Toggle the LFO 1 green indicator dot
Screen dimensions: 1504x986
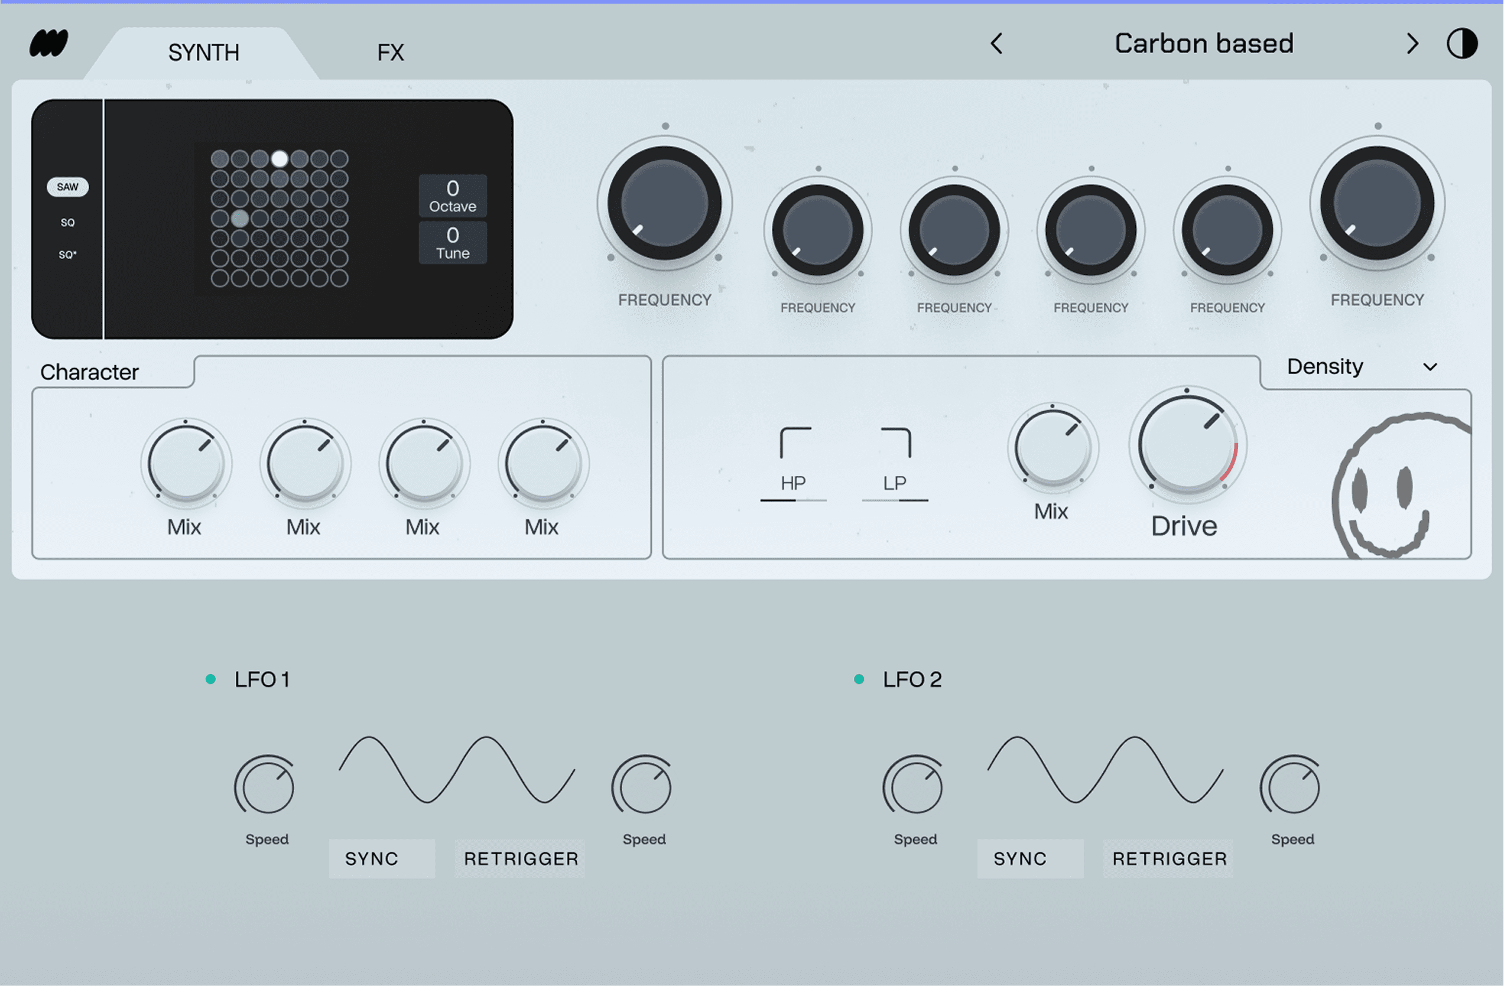coord(210,679)
